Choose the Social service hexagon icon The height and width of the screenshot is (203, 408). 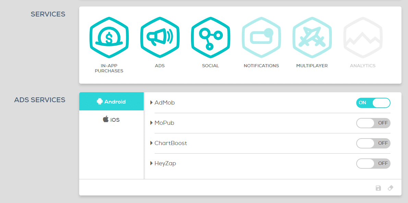pyautogui.click(x=211, y=37)
